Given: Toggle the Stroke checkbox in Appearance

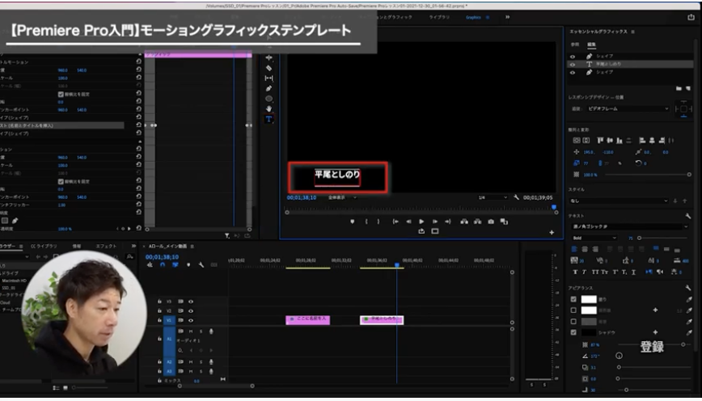Looking at the screenshot, I should pyautogui.click(x=573, y=310).
